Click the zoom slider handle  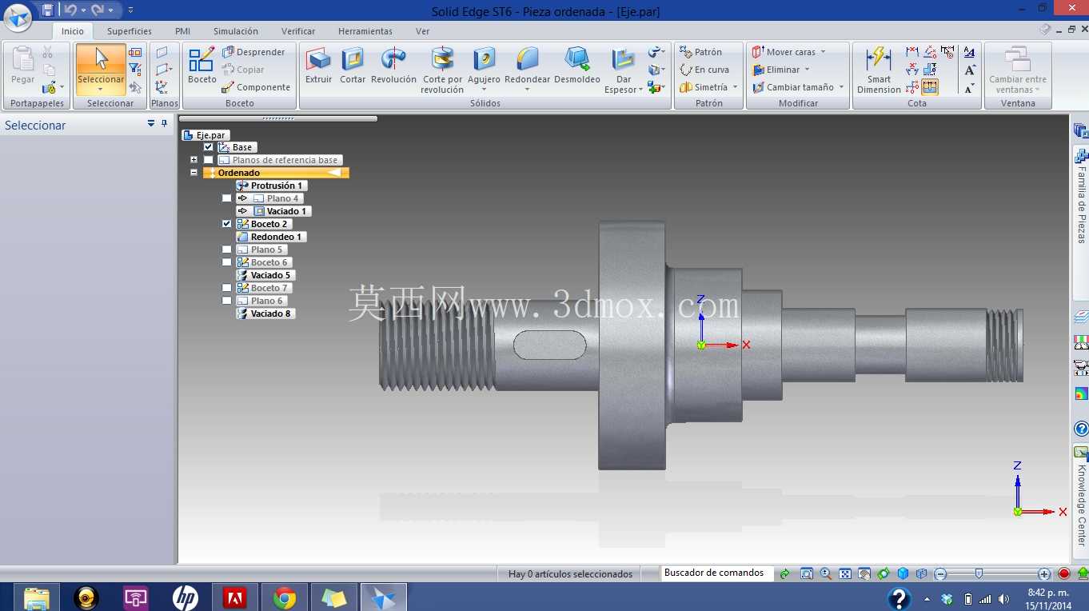(979, 573)
